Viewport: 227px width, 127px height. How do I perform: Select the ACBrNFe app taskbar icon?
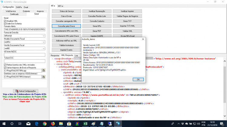pos(118,124)
